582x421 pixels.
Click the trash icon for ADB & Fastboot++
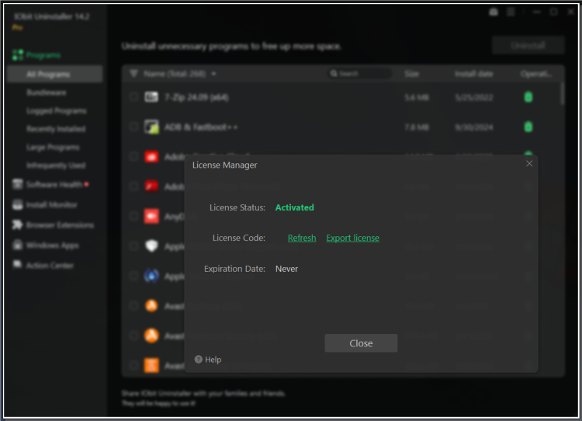[528, 127]
